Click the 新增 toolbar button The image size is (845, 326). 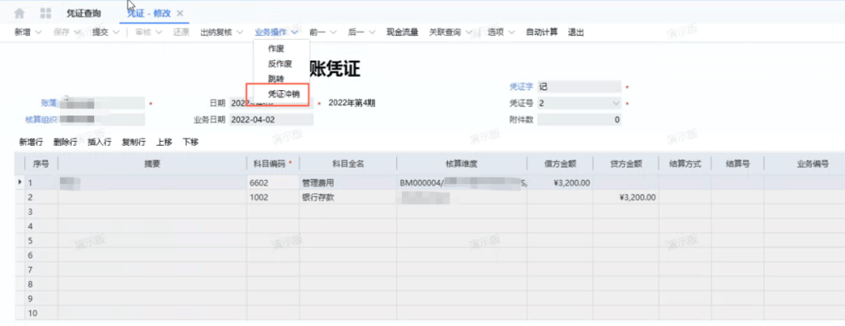23,33
